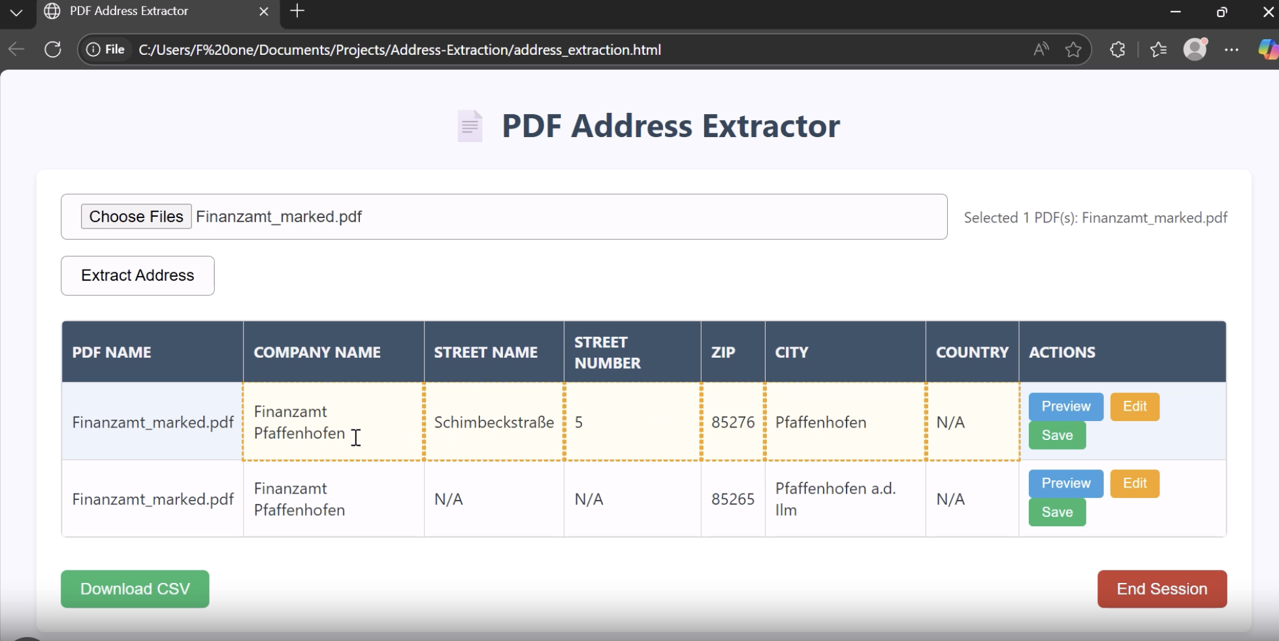Refresh the current page

pyautogui.click(x=53, y=50)
